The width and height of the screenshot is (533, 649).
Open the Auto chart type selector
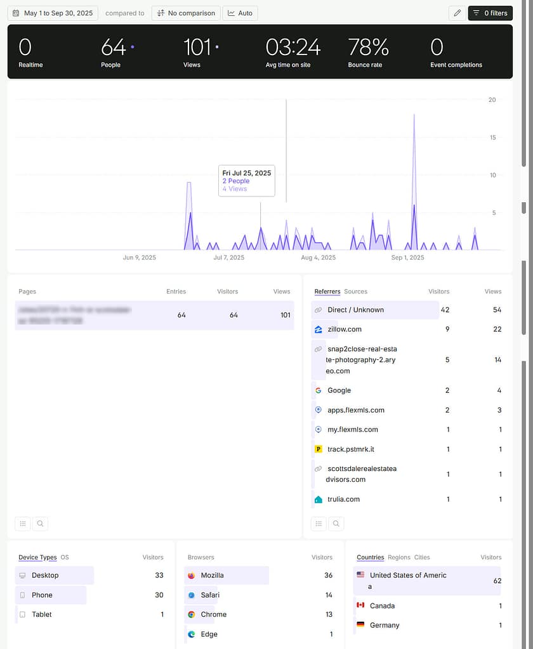coord(240,13)
